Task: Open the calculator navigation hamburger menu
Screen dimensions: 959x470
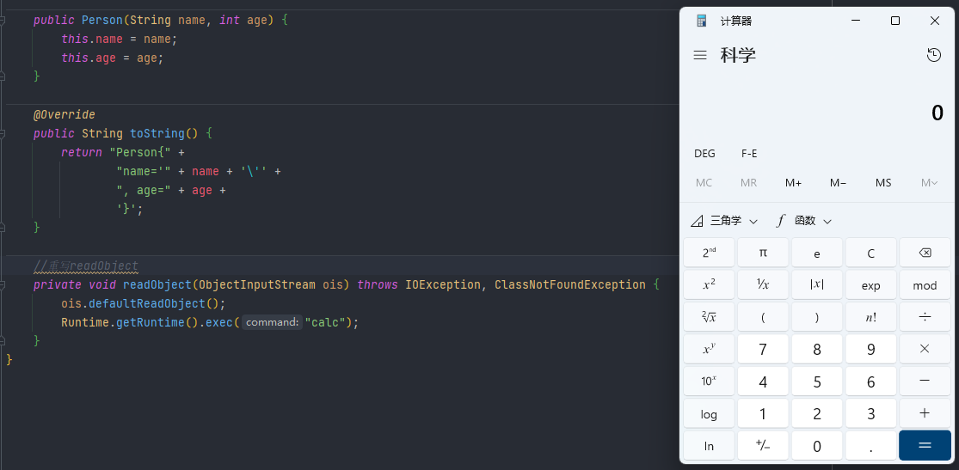Action: point(700,56)
